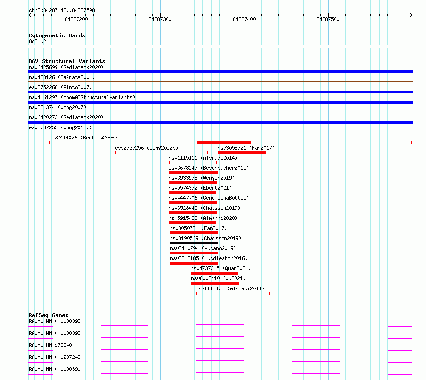The height and width of the screenshot is (380, 426).
Task: Open gene RALYL|NM_001100391
Action: pos(55,369)
